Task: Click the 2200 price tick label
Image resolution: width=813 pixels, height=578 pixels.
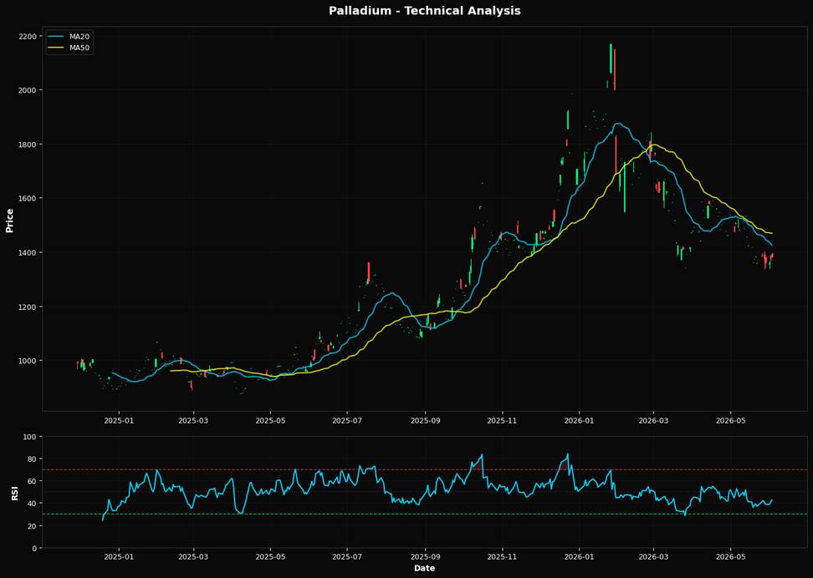Action: [27, 36]
